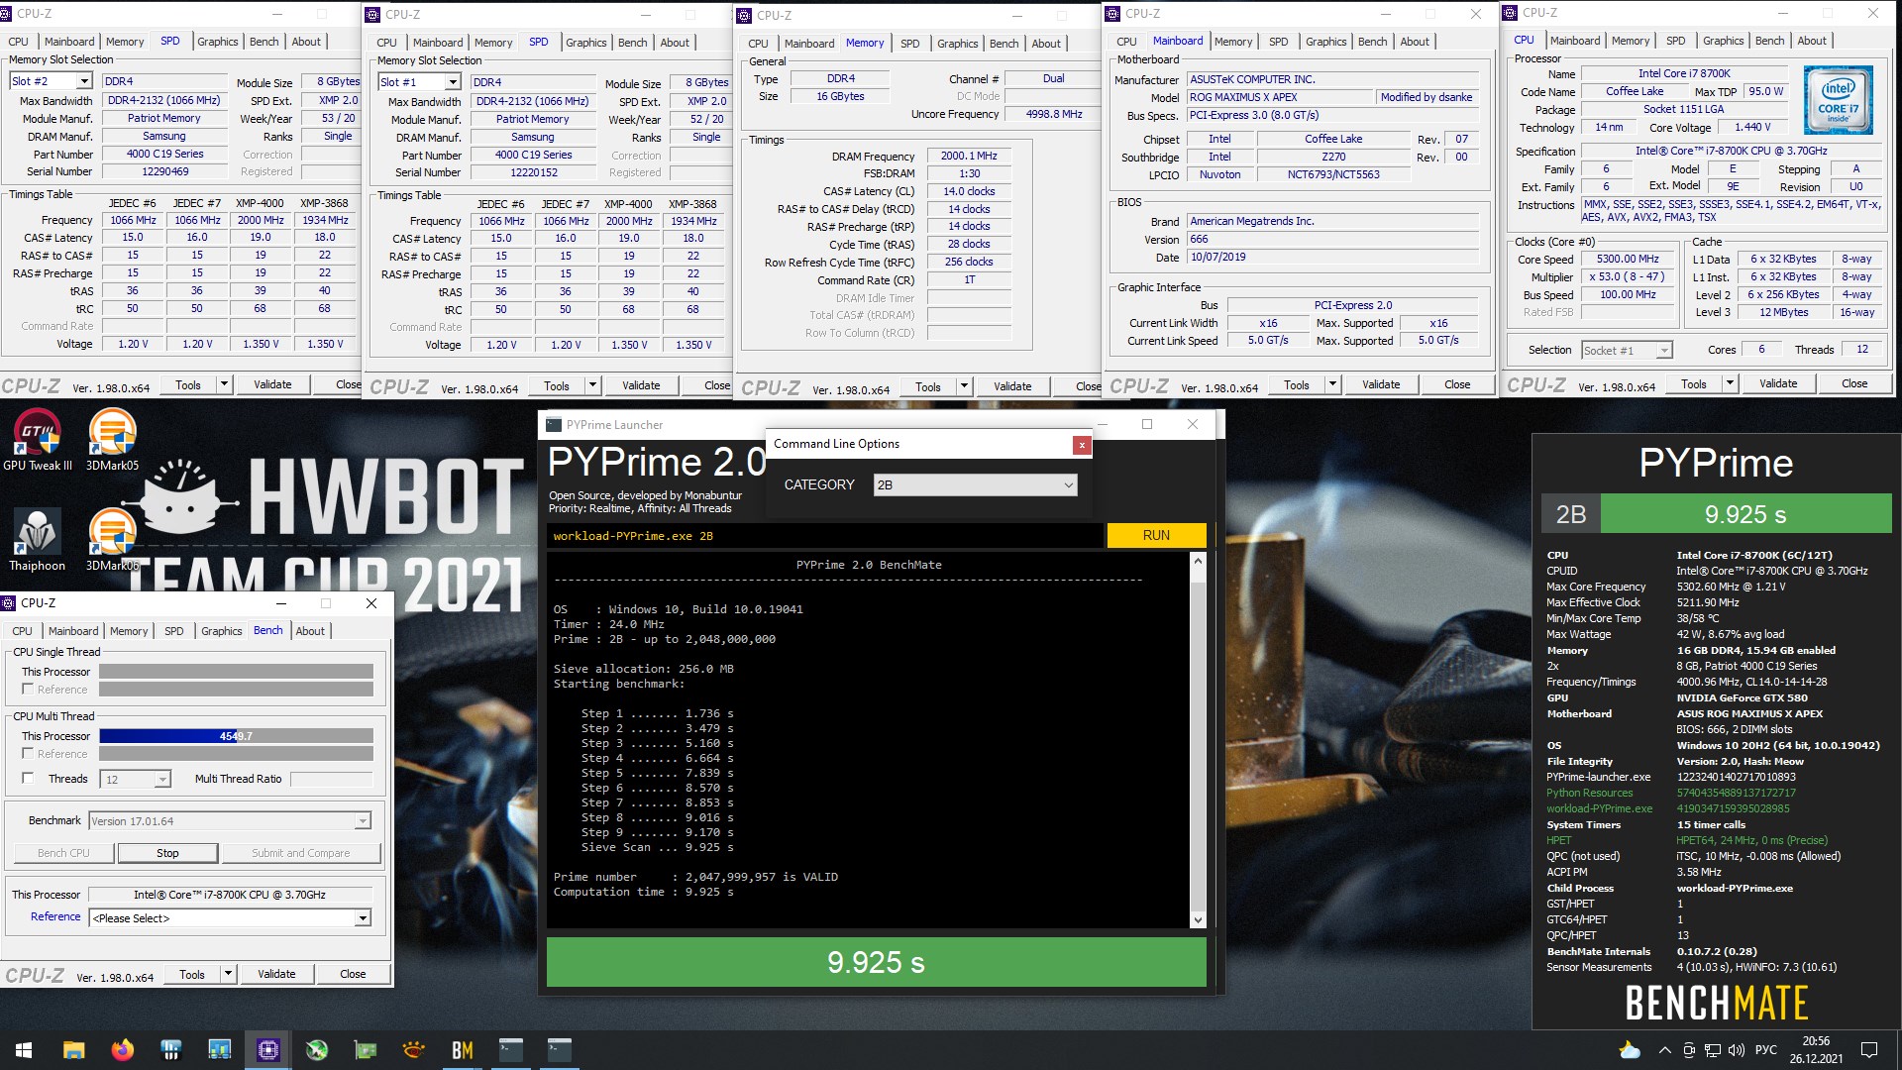Open the orange eye taskbar icon
Image resolution: width=1902 pixels, height=1070 pixels.
coord(414,1050)
